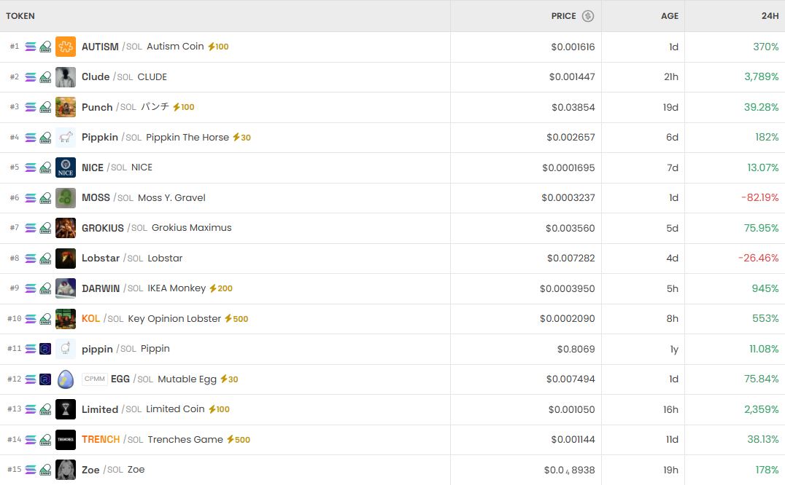Click the Clude token avatar image
Screen dimensions: 785x485
pyautogui.click(x=66, y=77)
